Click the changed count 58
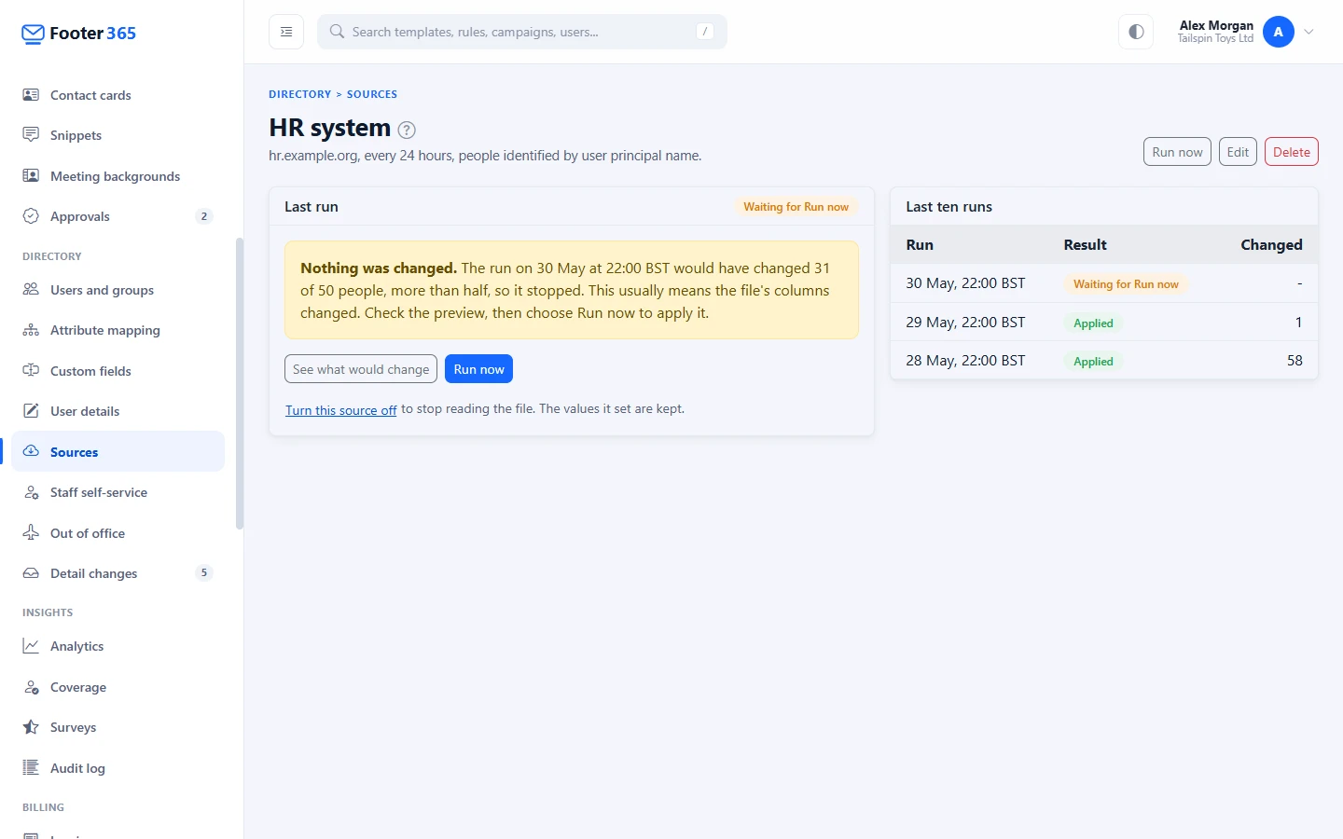1343x839 pixels. tap(1295, 361)
